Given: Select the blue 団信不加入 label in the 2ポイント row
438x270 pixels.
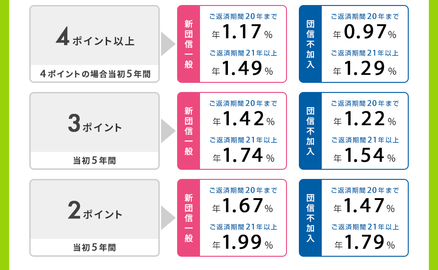Looking at the screenshot, I should click(310, 218).
